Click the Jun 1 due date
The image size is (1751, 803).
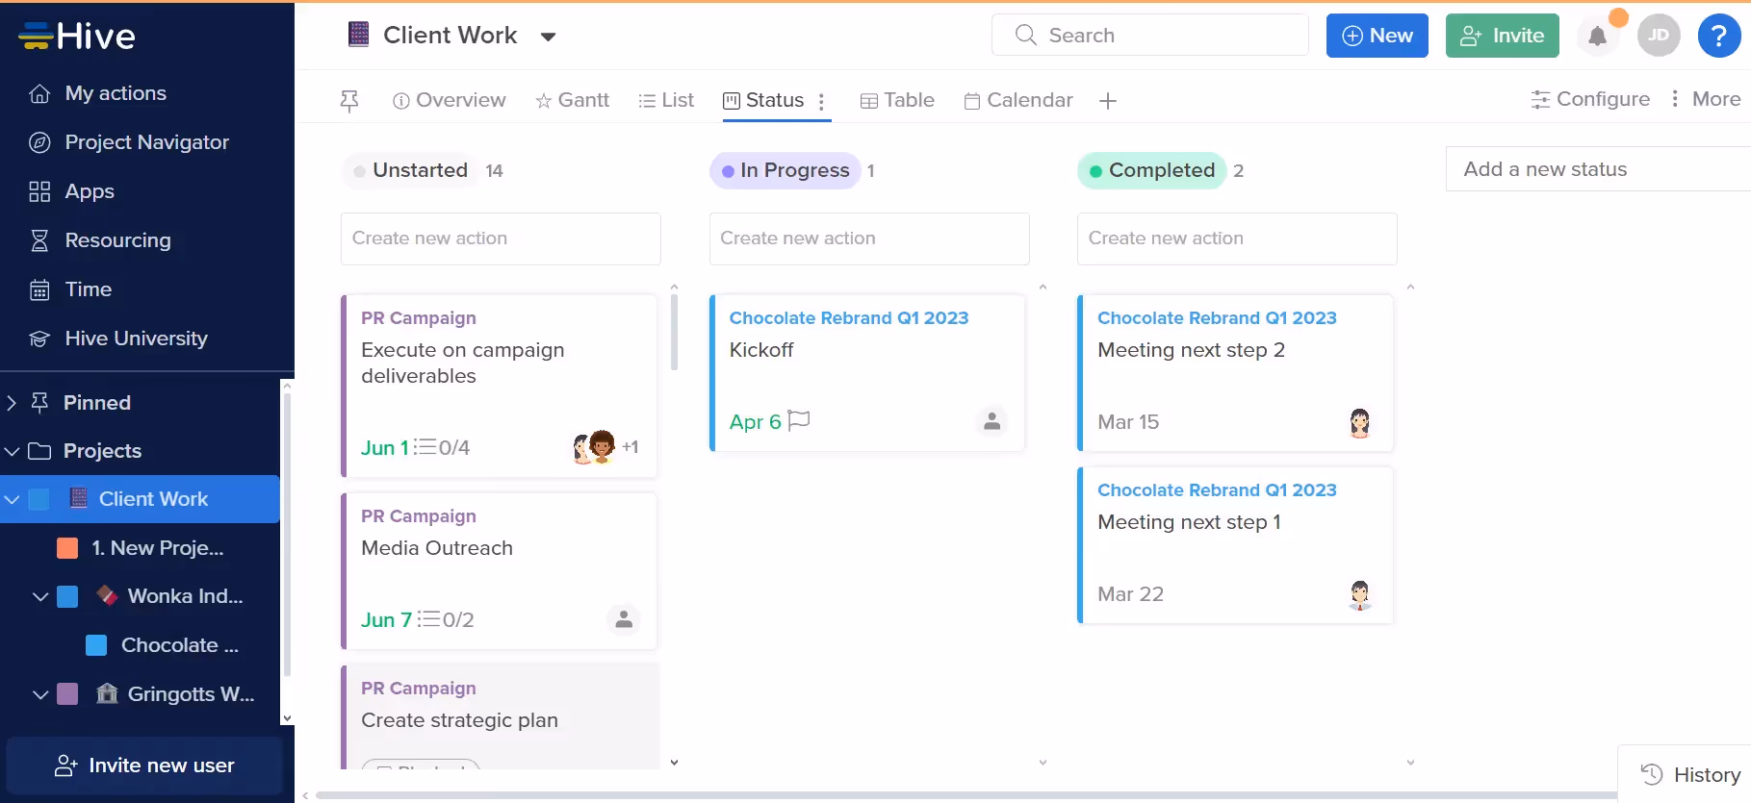click(x=384, y=447)
